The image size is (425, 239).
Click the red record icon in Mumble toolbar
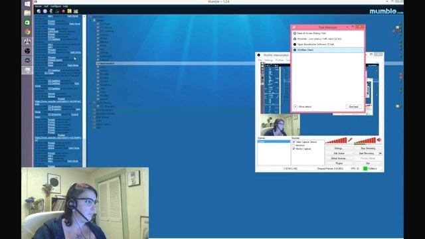click(x=64, y=11)
